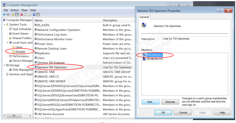Image resolution: width=236 pixels, height=123 pixels.
Task: Click the Task Scheduler clock icon
Action: [x=10, y=29]
